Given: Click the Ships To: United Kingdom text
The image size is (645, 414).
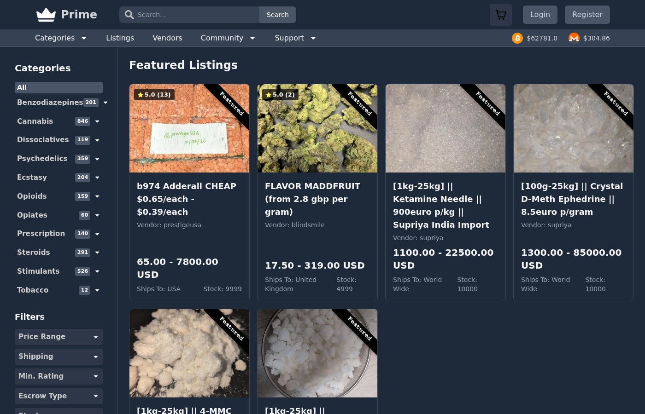Looking at the screenshot, I should [x=291, y=284].
